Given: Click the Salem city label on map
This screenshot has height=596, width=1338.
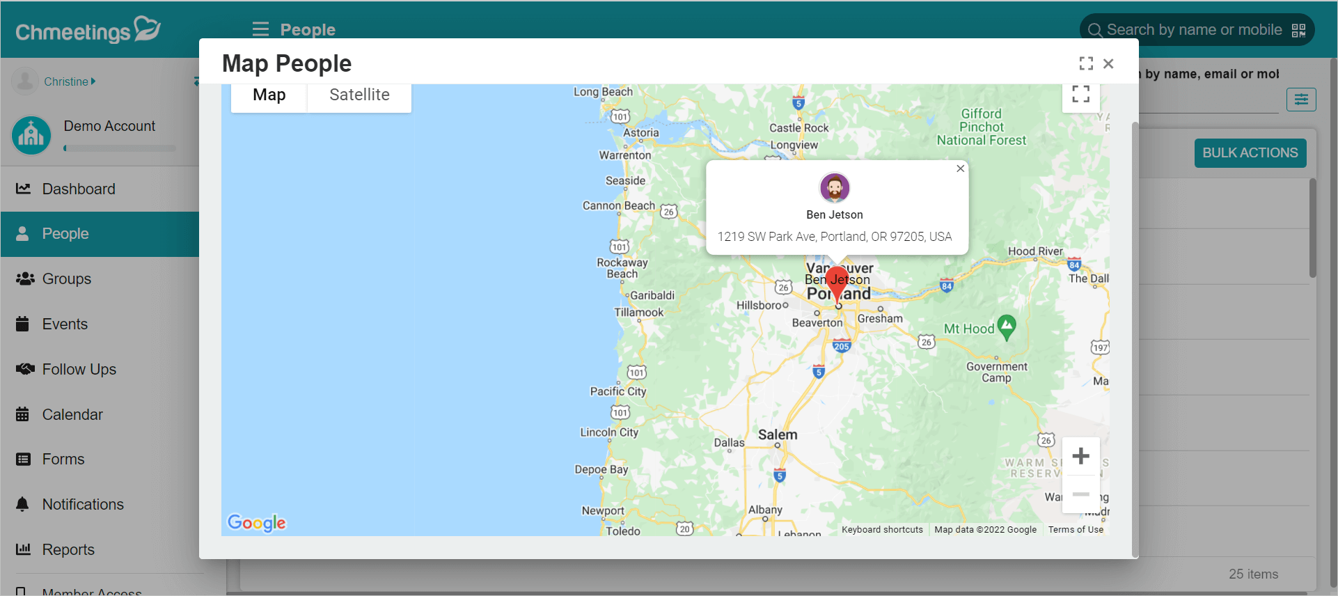Looking at the screenshot, I should (778, 434).
